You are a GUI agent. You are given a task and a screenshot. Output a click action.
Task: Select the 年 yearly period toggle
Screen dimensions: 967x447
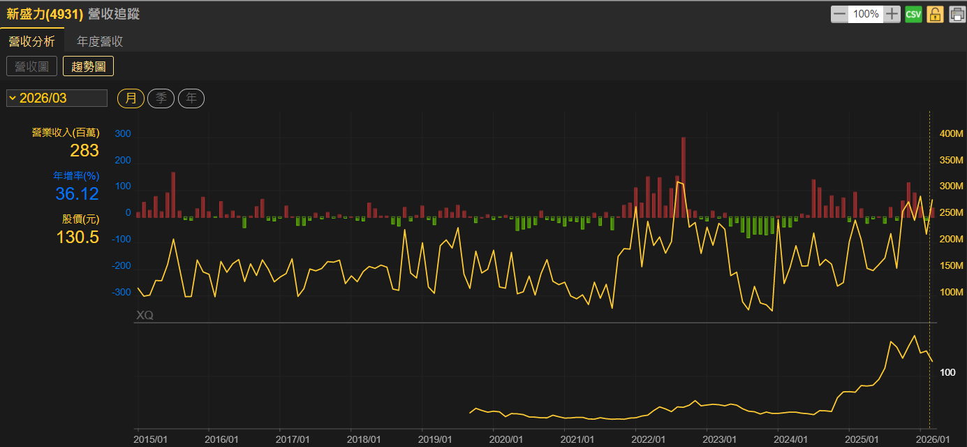191,98
